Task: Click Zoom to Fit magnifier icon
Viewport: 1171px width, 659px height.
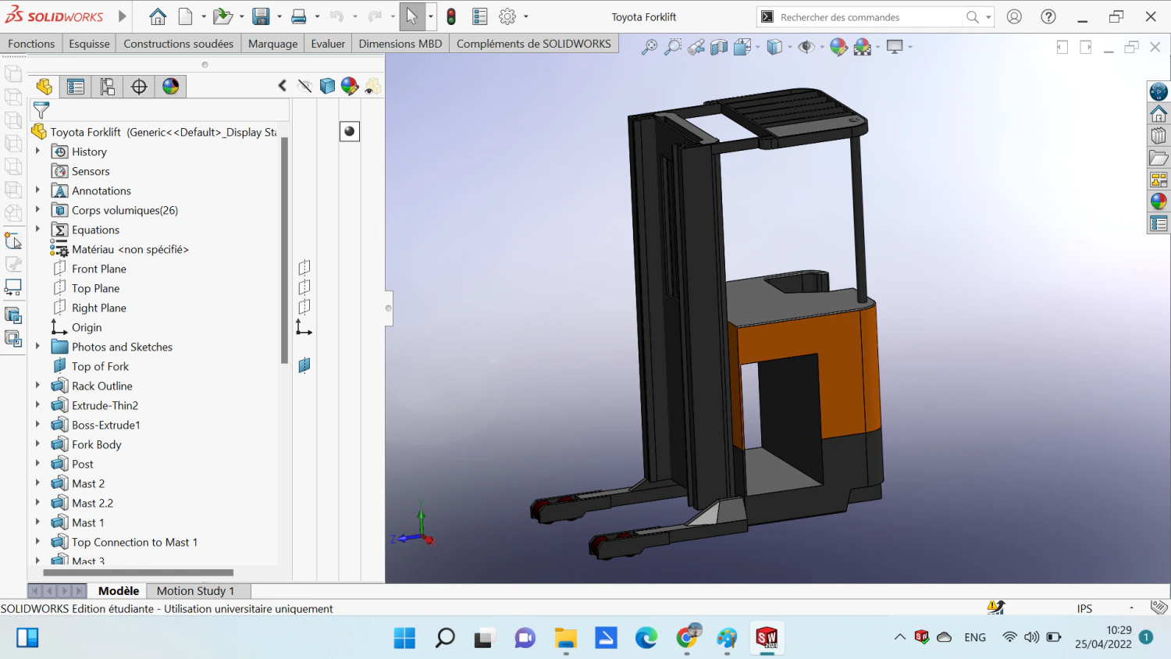Action: click(x=650, y=47)
